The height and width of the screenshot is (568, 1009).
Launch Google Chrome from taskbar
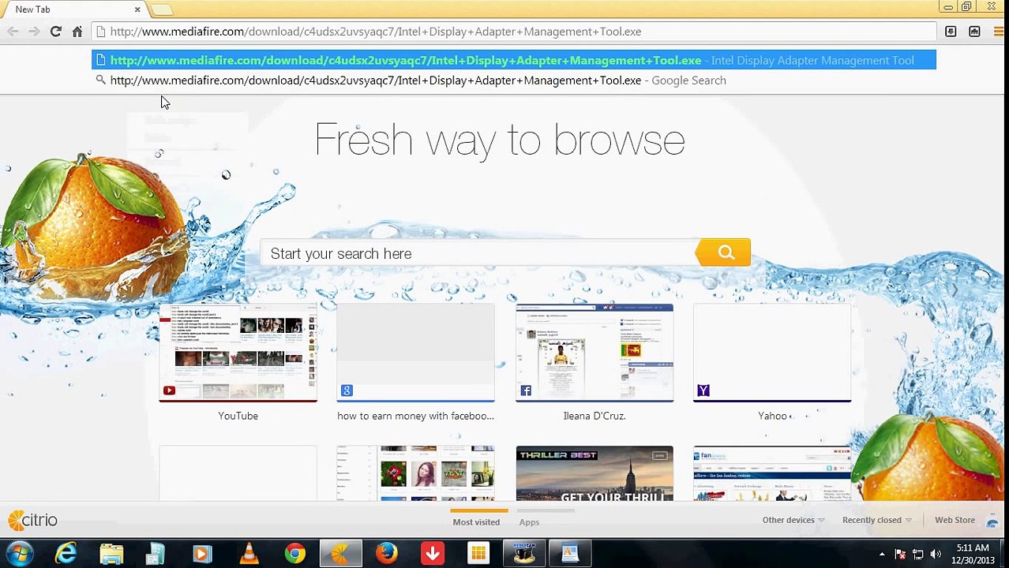pyautogui.click(x=294, y=554)
